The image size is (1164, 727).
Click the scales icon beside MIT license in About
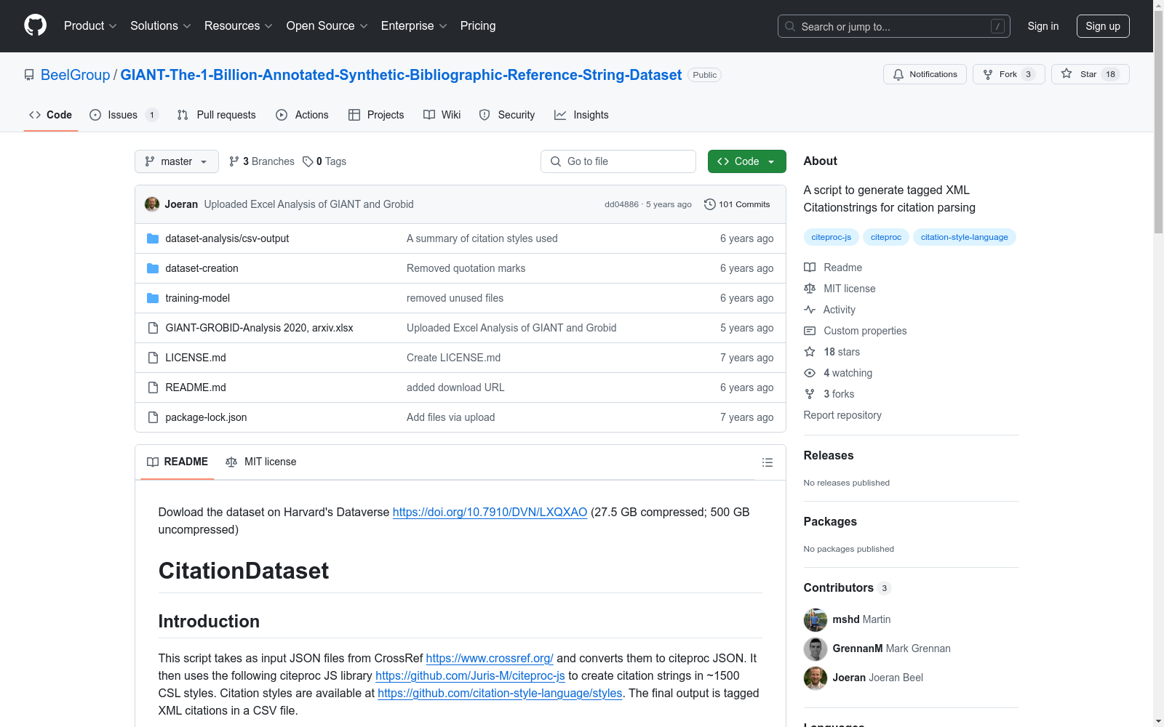810,289
